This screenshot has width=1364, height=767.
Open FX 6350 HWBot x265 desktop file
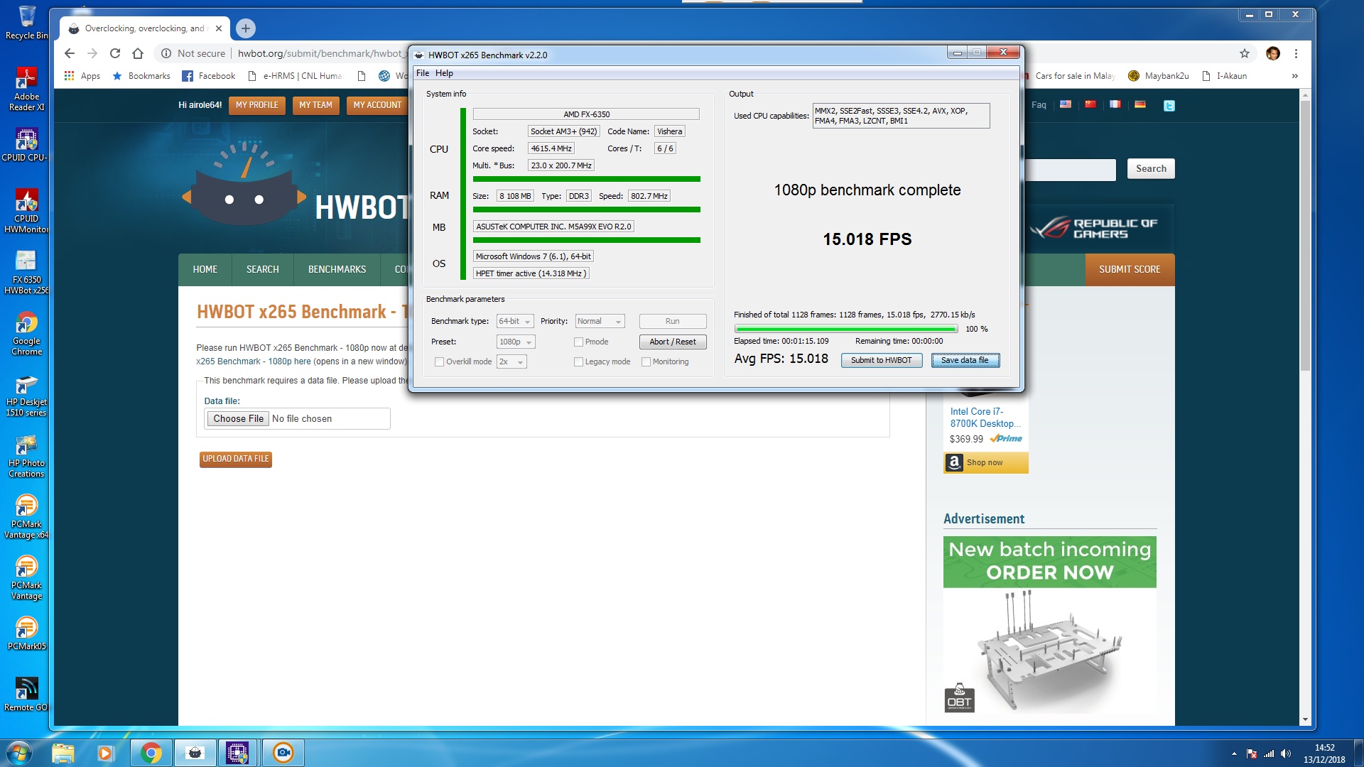[x=26, y=271]
